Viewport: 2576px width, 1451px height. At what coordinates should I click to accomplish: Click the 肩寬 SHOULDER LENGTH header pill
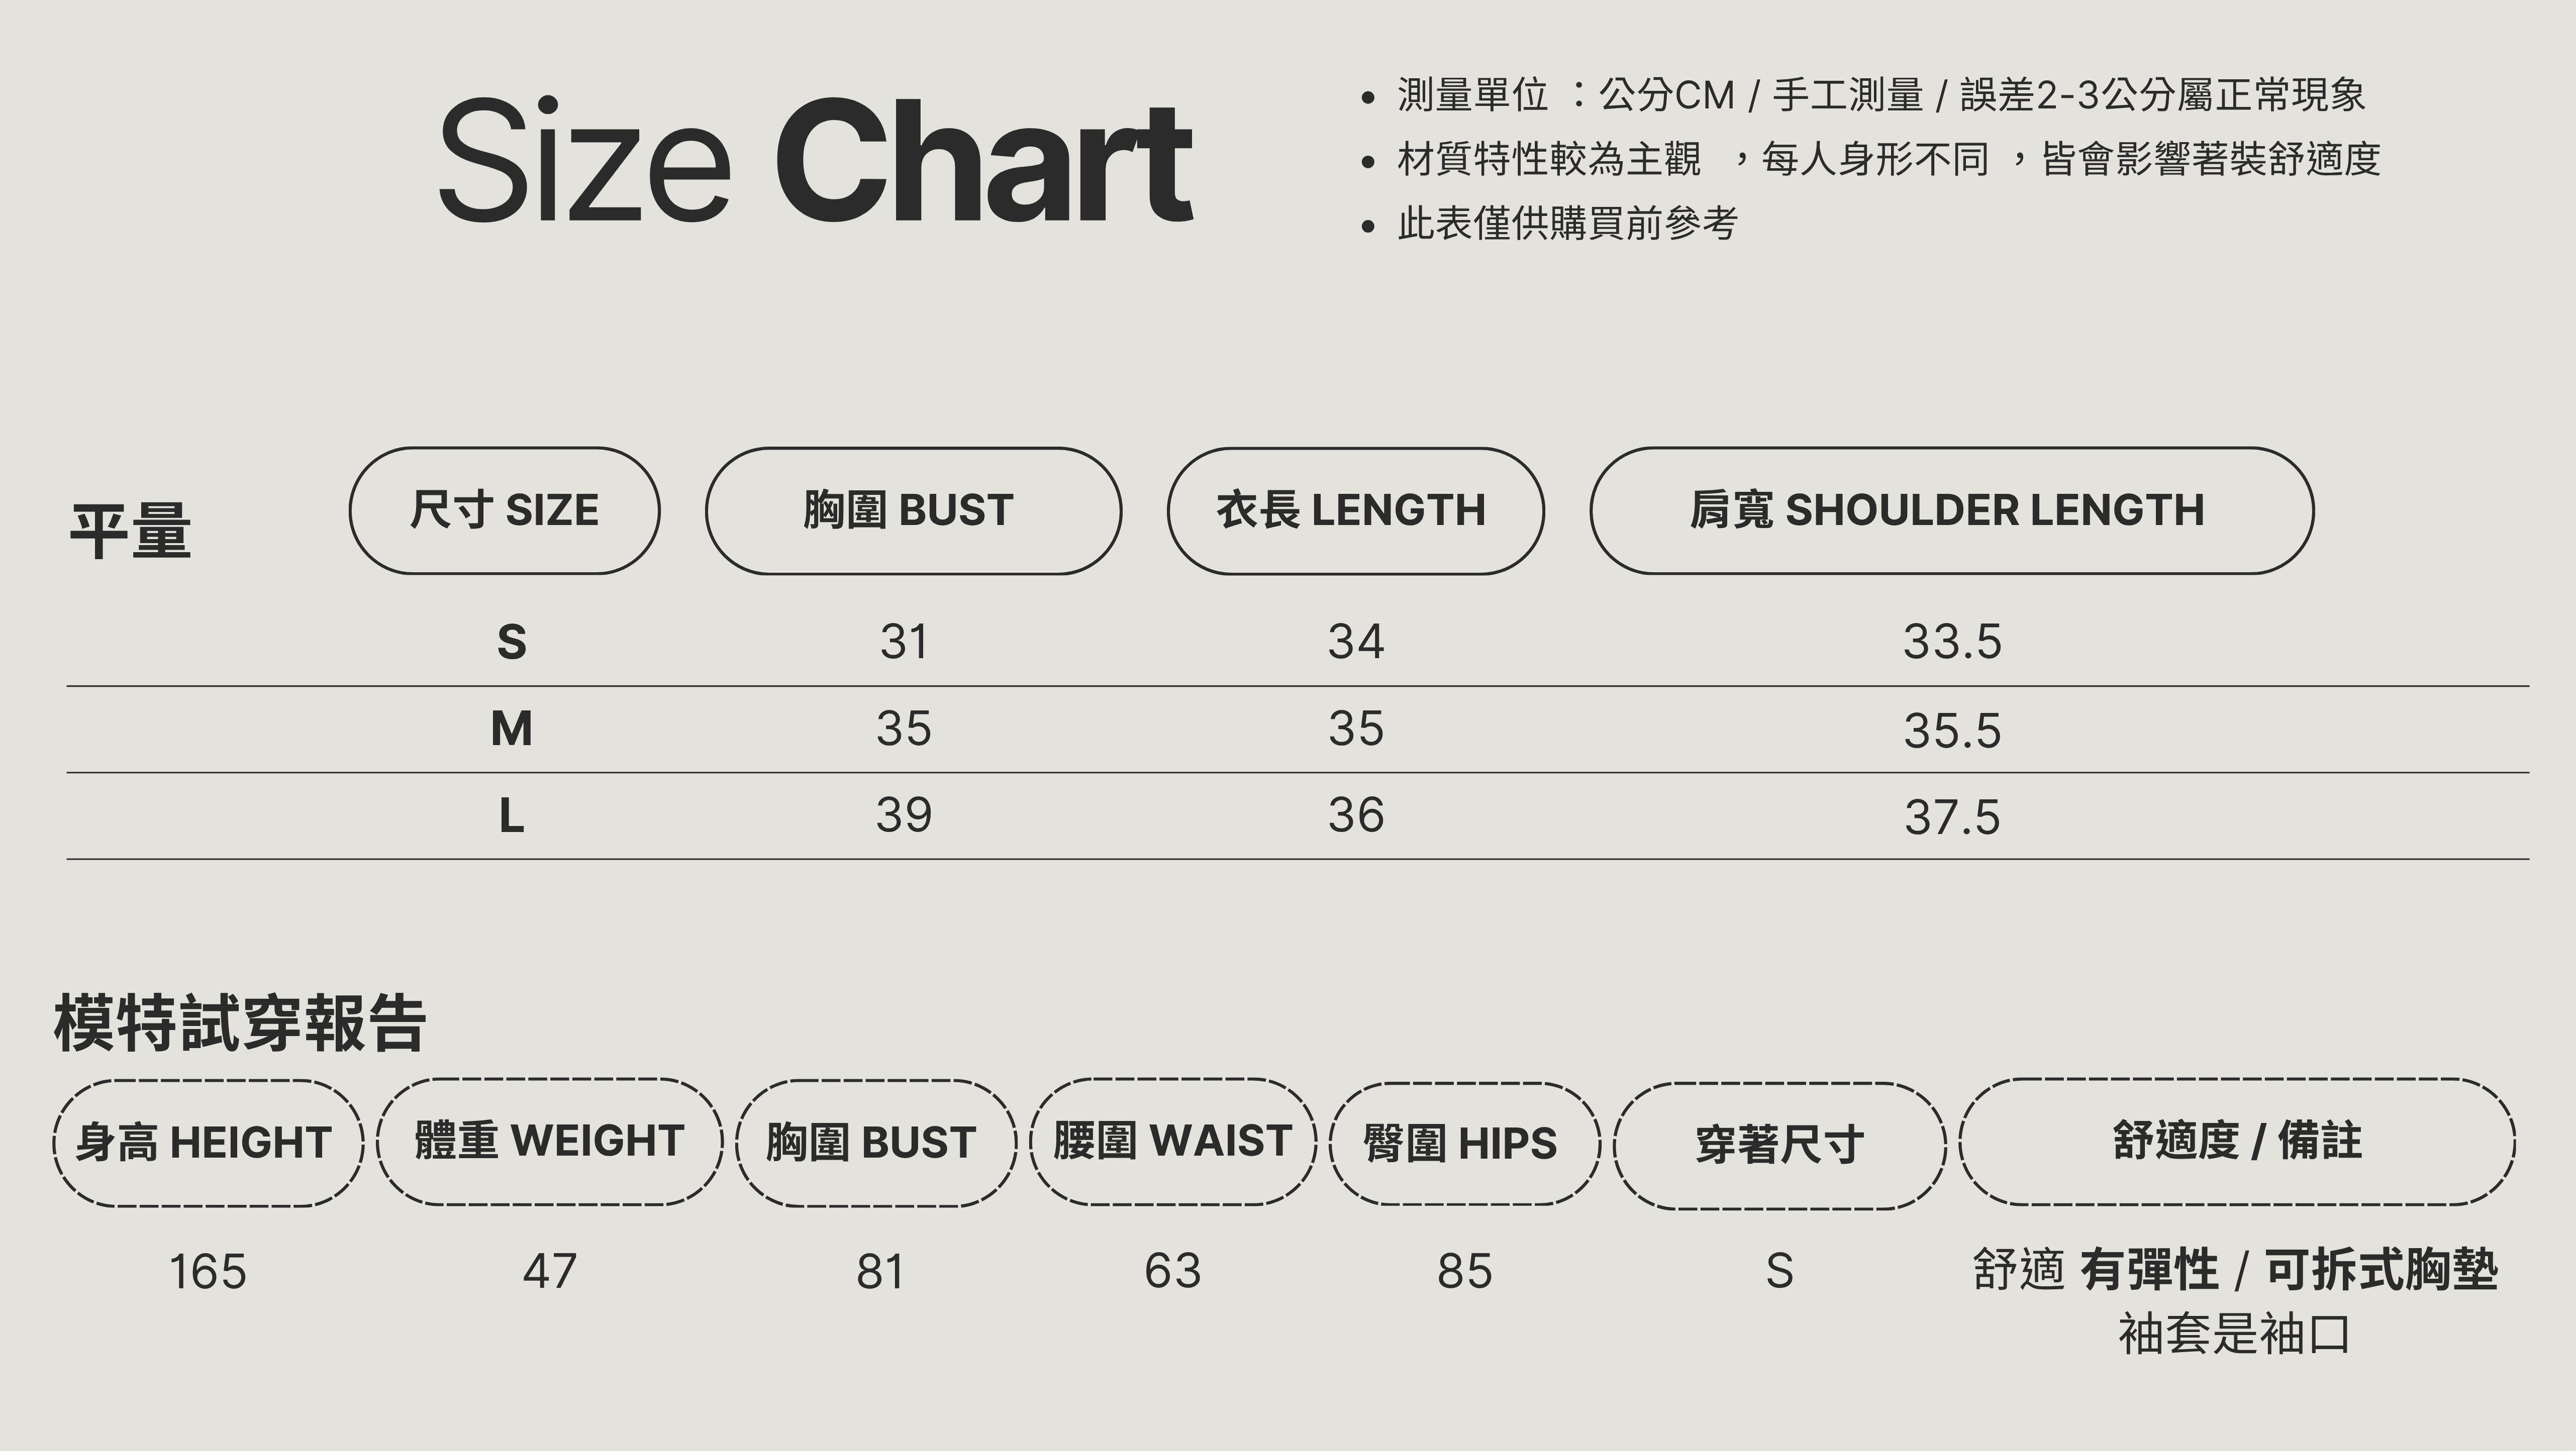[1950, 511]
